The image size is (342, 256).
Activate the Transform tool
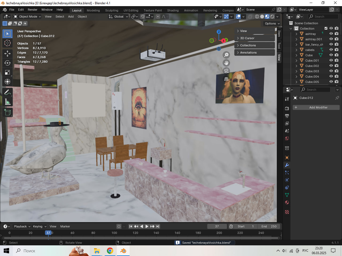7,82
